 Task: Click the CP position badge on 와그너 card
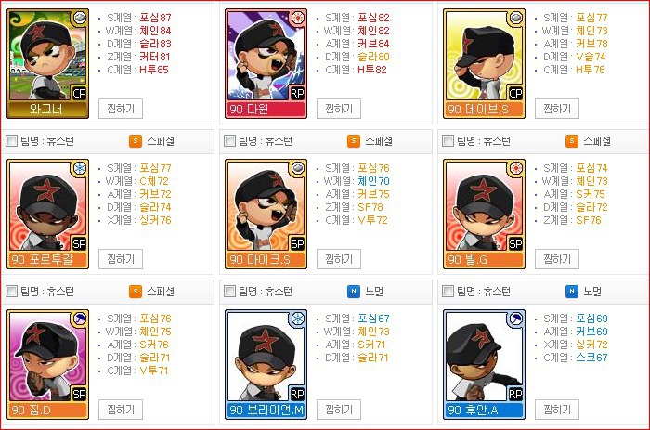tap(79, 93)
